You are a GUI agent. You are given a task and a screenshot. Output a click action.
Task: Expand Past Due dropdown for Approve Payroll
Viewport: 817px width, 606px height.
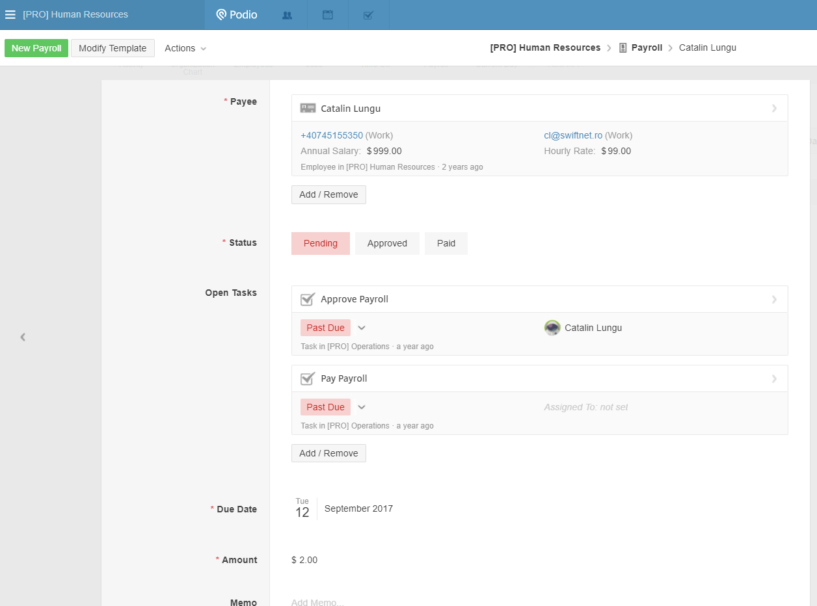click(362, 328)
